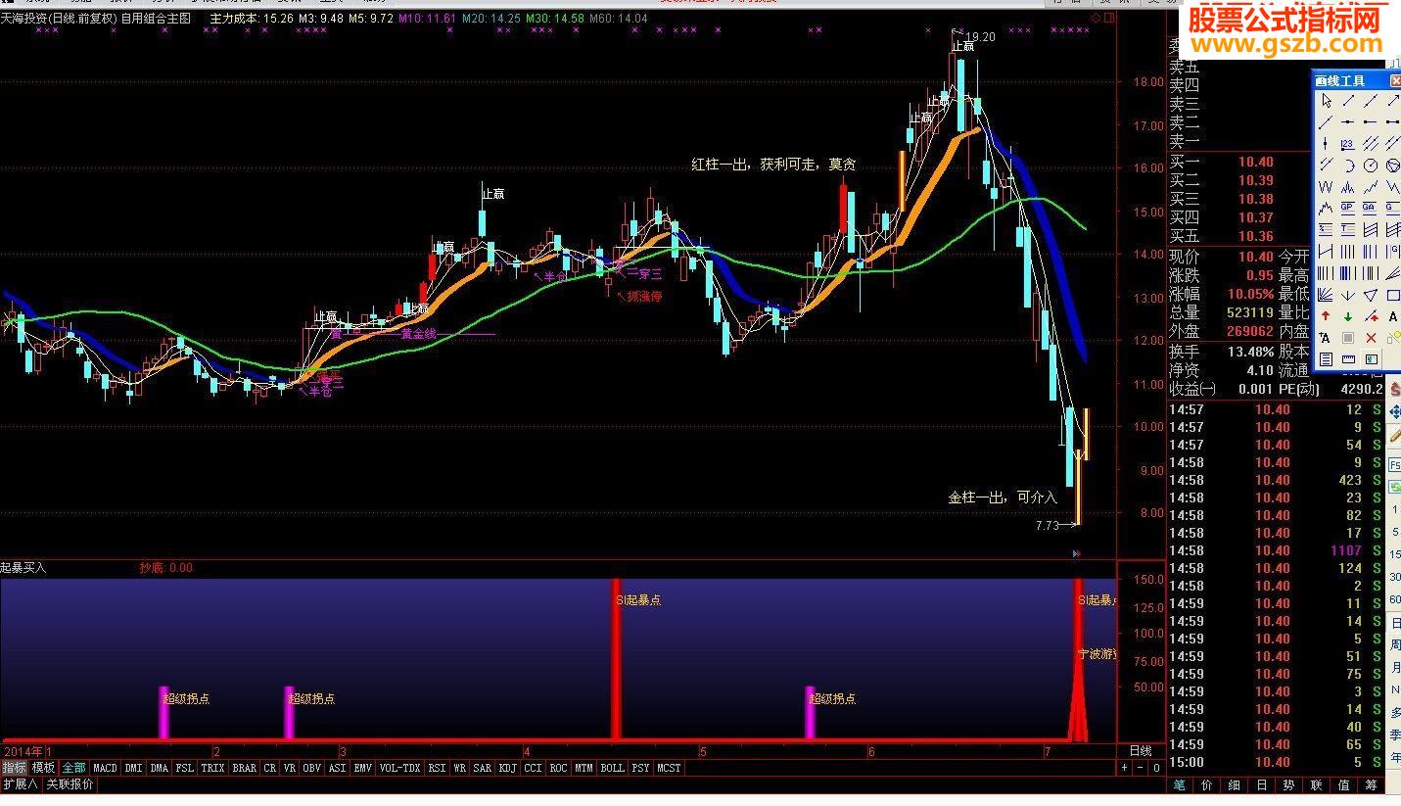Viewport: 1401px width, 806px height.
Task: Open the MCST indicator tab
Action: pyautogui.click(x=669, y=768)
